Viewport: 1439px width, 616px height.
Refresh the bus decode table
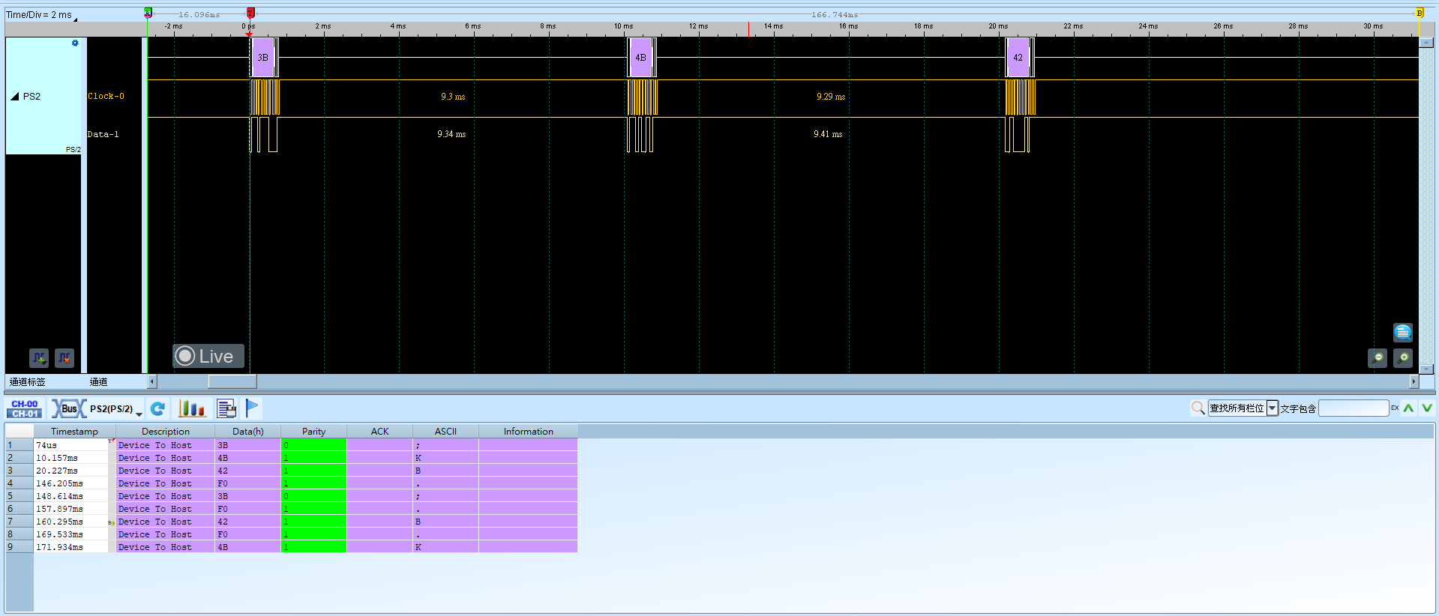[x=157, y=408]
